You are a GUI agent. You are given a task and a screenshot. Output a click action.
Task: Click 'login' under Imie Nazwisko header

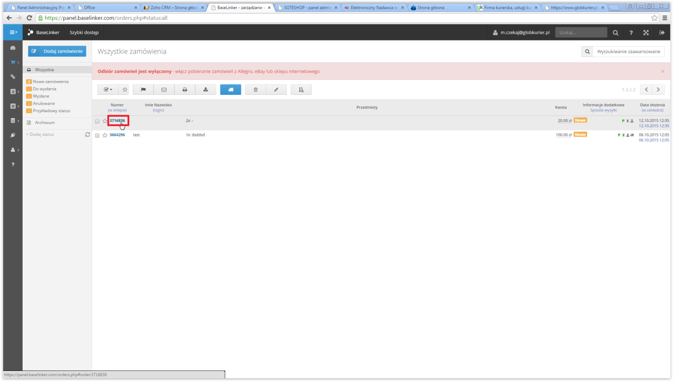pos(158,110)
